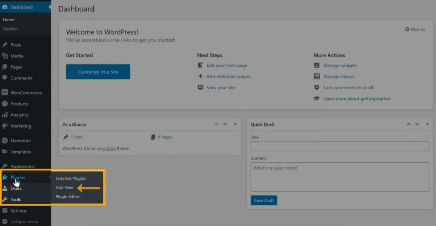Click the edit front page pencil icon
The height and width of the screenshot is (226, 436).
pos(200,65)
